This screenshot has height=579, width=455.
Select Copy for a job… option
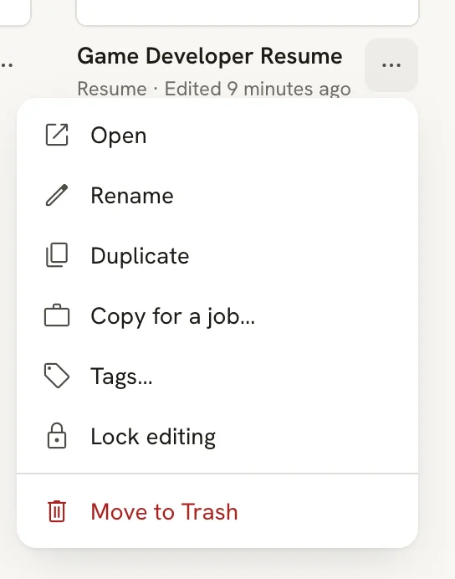pyautogui.click(x=217, y=315)
